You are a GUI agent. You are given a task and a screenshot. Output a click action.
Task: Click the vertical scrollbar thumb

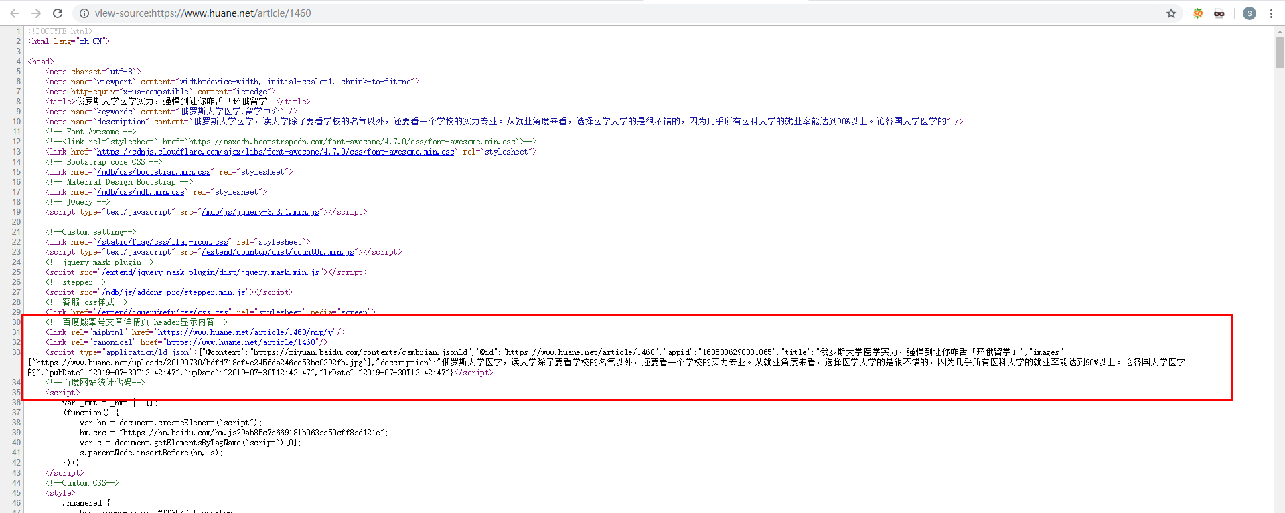coord(1280,52)
